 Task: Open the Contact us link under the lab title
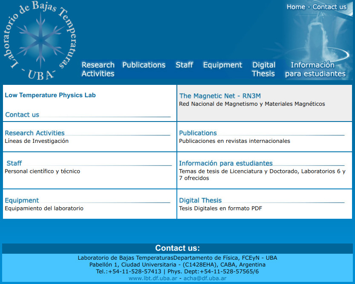[x=22, y=115]
